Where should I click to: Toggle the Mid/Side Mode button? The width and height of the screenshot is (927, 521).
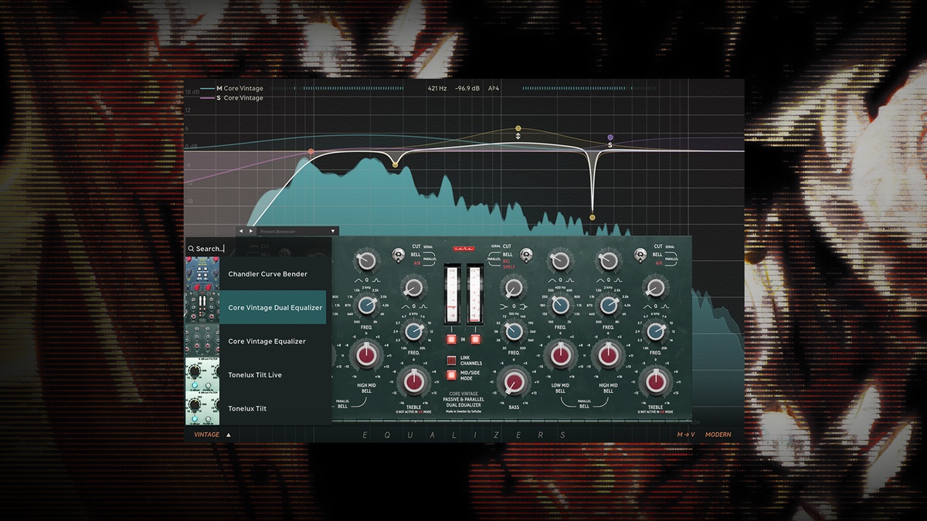(x=452, y=375)
